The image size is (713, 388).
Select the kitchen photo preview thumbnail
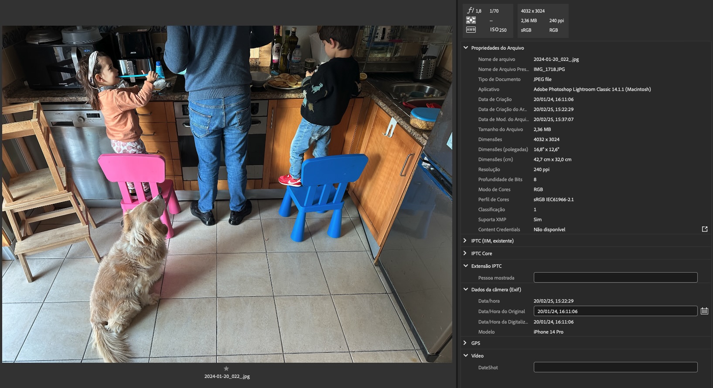[227, 194]
